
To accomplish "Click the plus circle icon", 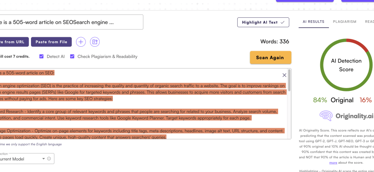I will pyautogui.click(x=81, y=42).
